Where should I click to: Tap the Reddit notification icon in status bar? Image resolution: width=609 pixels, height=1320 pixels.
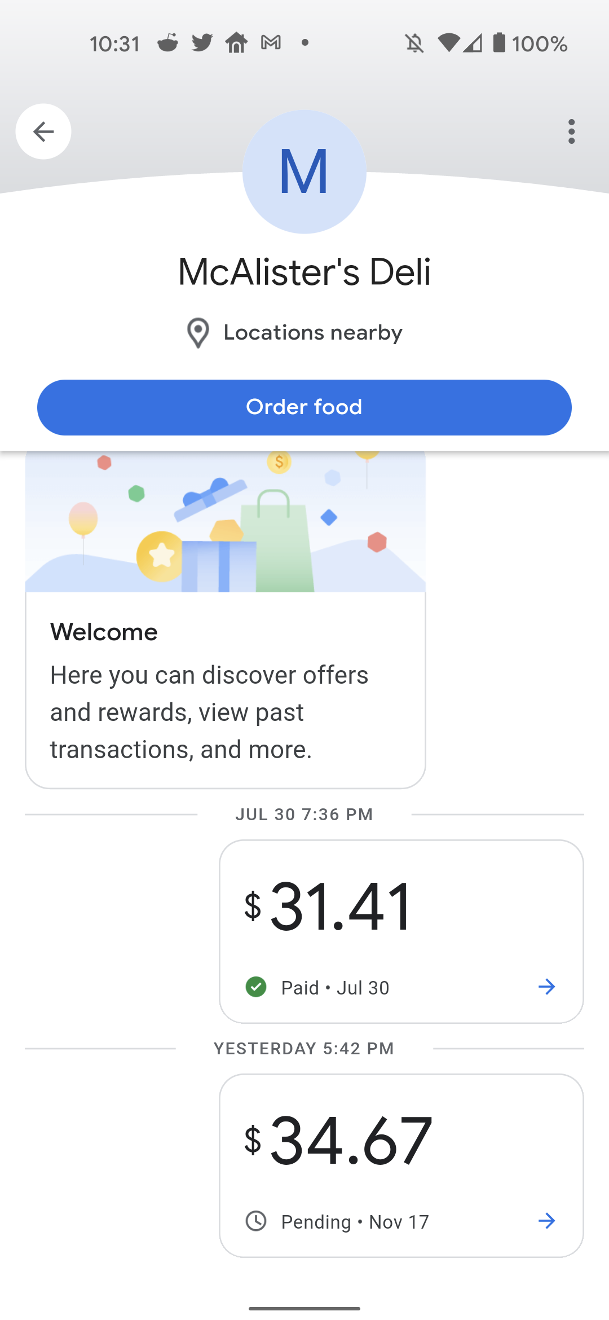coord(167,43)
